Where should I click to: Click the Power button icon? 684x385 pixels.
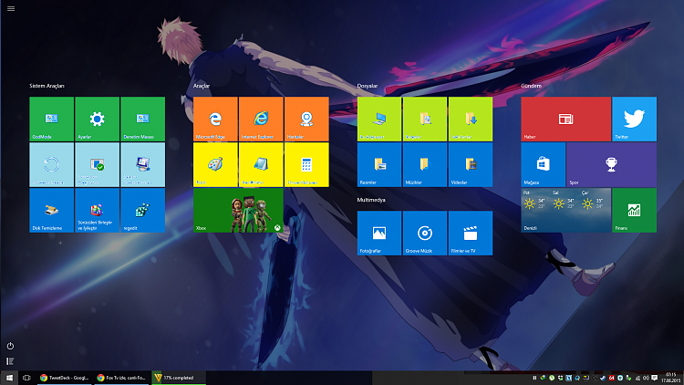[10, 346]
